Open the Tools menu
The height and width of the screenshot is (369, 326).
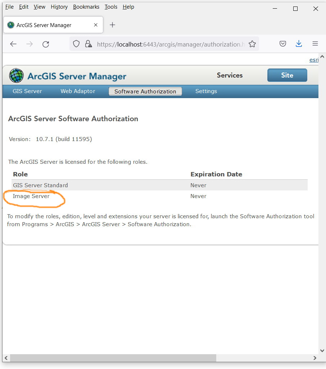pos(110,6)
